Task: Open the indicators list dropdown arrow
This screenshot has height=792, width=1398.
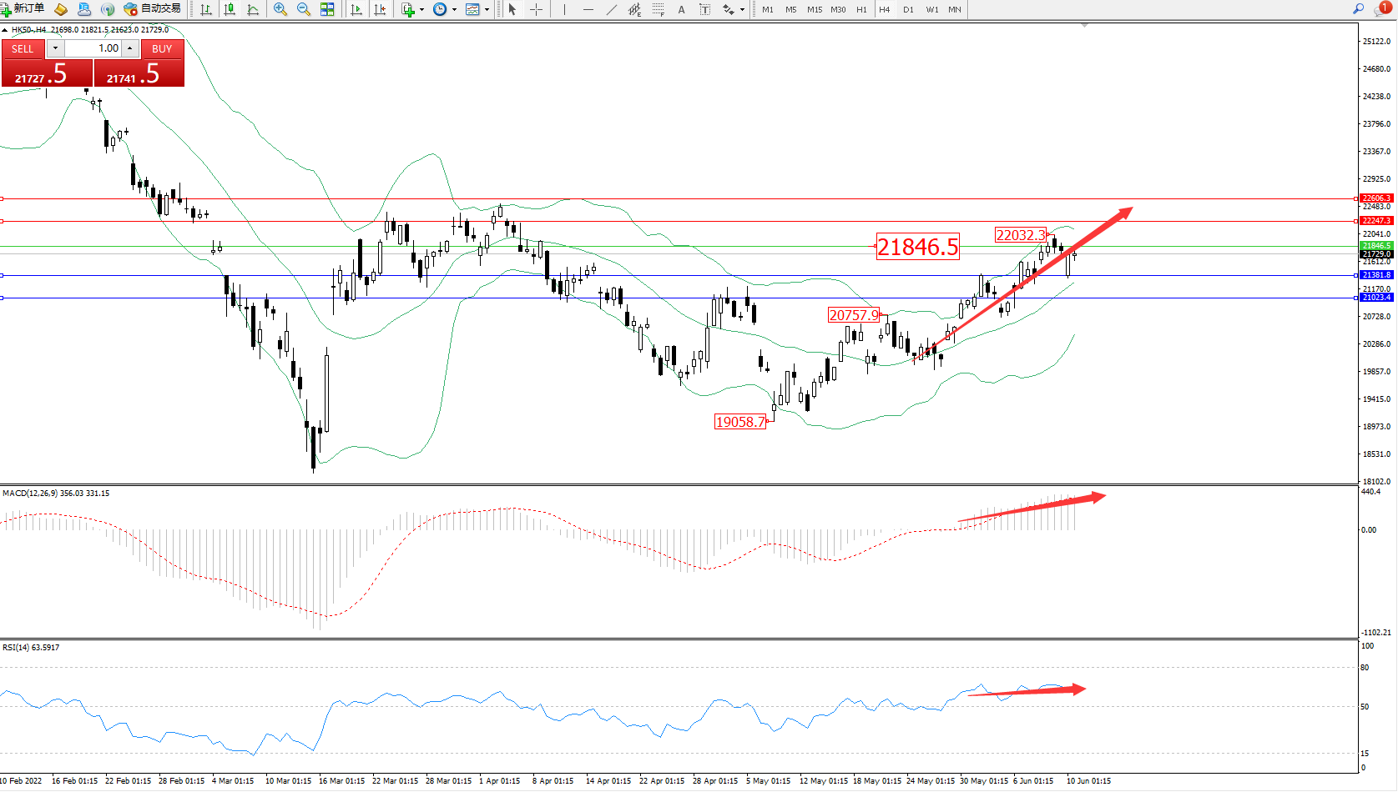Action: point(421,10)
